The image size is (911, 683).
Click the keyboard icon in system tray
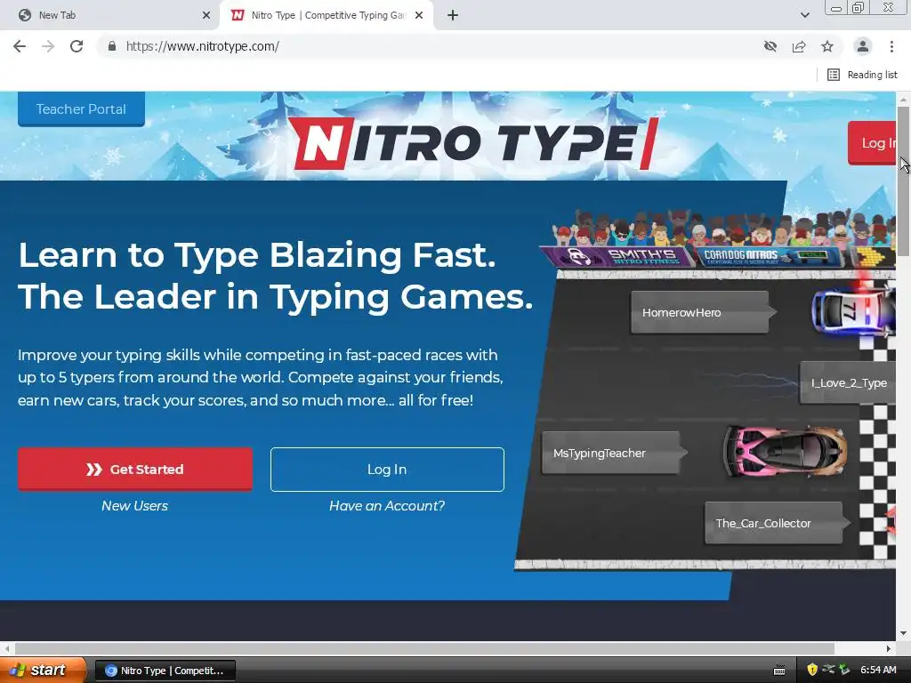click(779, 671)
